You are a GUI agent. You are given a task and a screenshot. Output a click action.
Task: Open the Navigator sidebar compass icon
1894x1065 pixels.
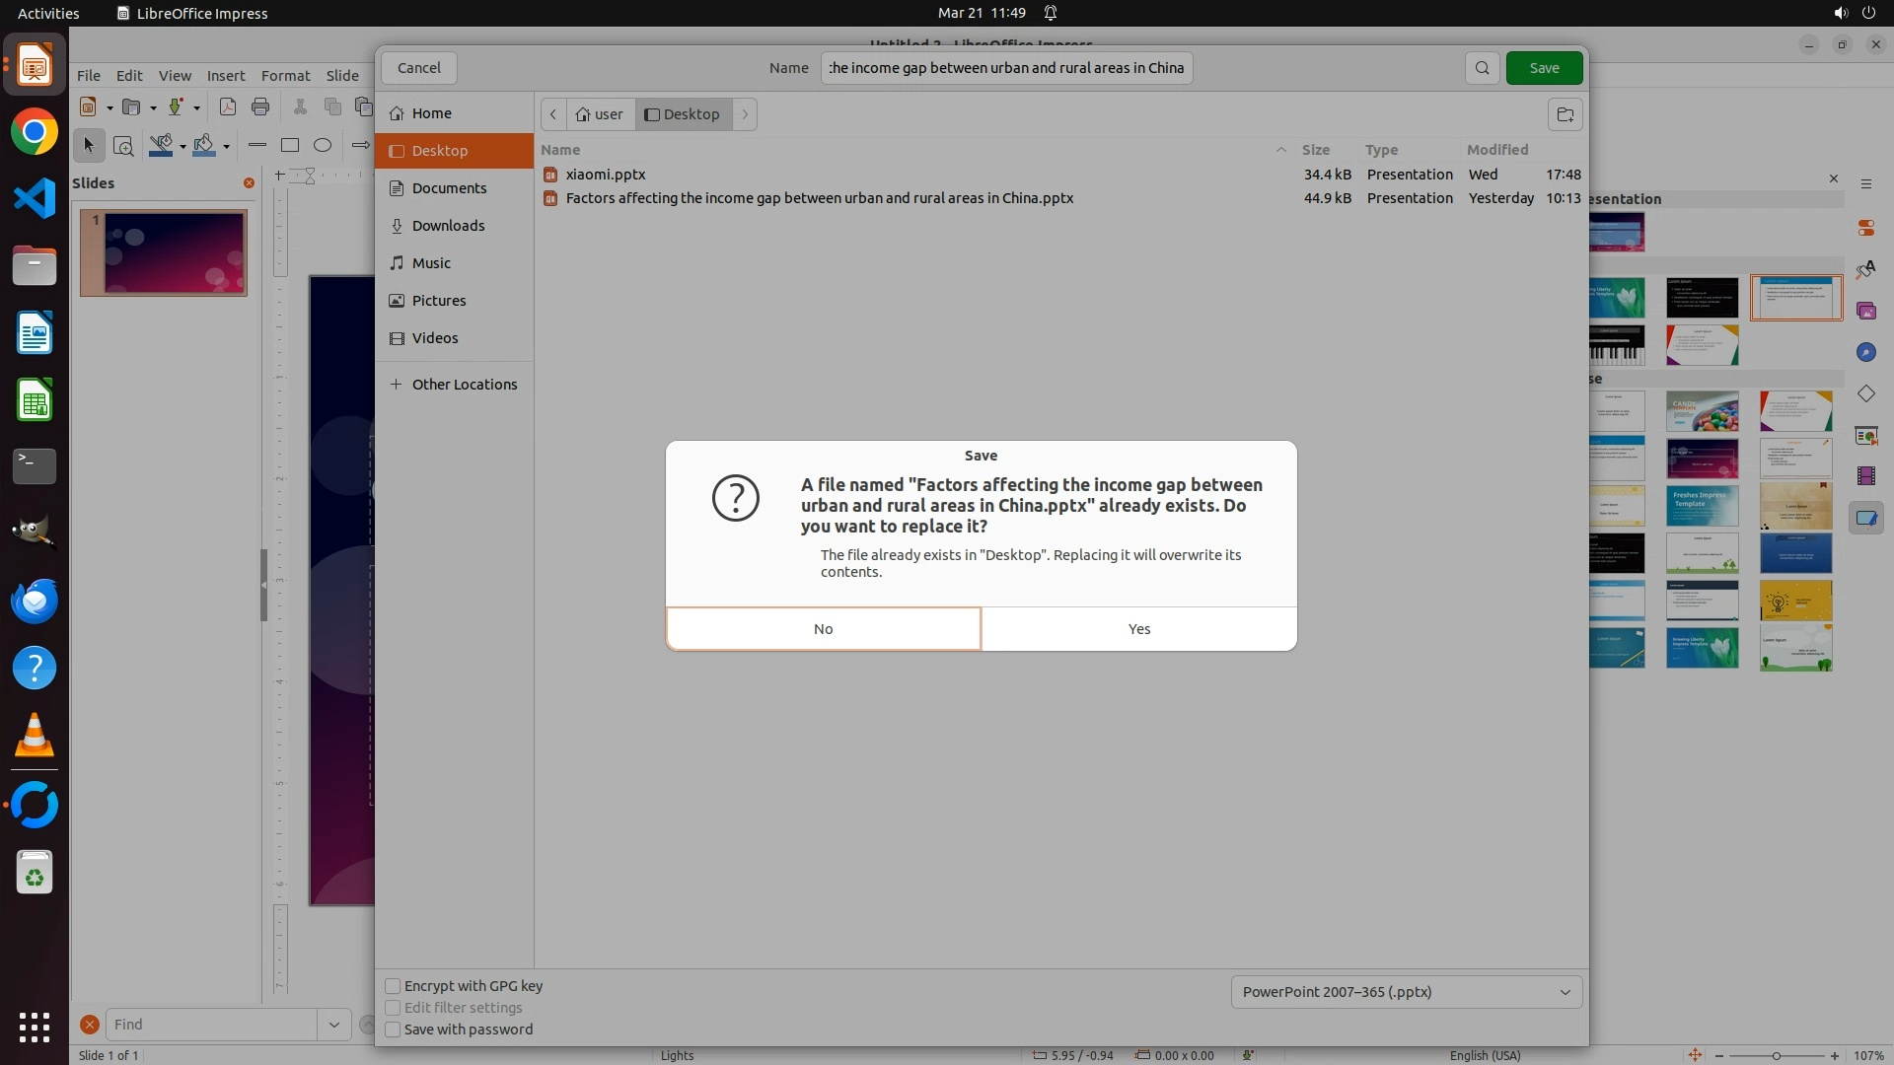pos(1865,352)
